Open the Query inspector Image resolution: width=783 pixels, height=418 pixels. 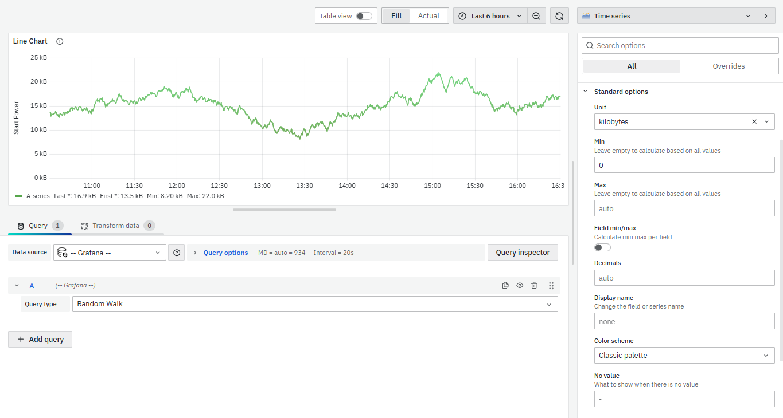[x=523, y=253]
